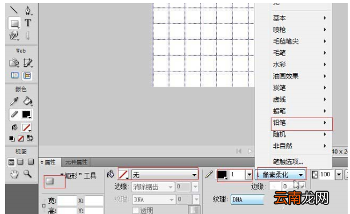Open the 喷枪 stroke submenu
The height and width of the screenshot is (214, 350).
[301, 30]
